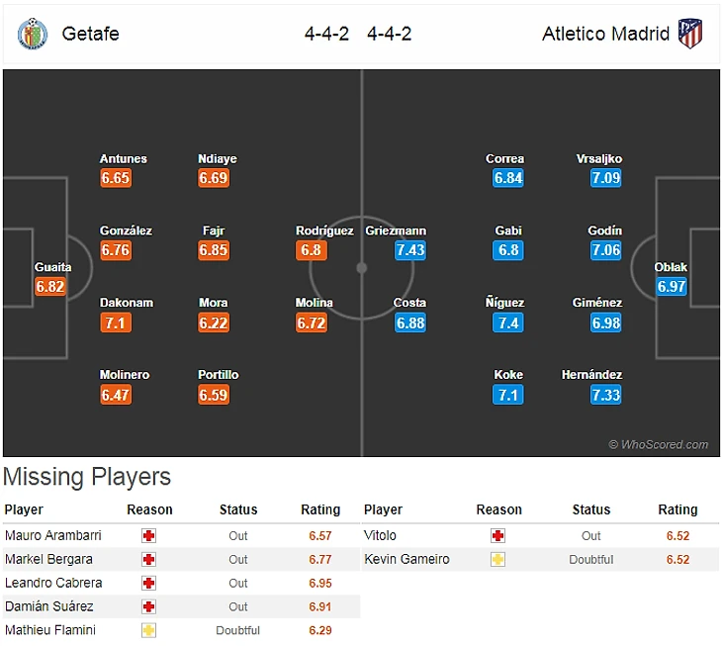Open the Atletico Madrid team name link

click(605, 34)
